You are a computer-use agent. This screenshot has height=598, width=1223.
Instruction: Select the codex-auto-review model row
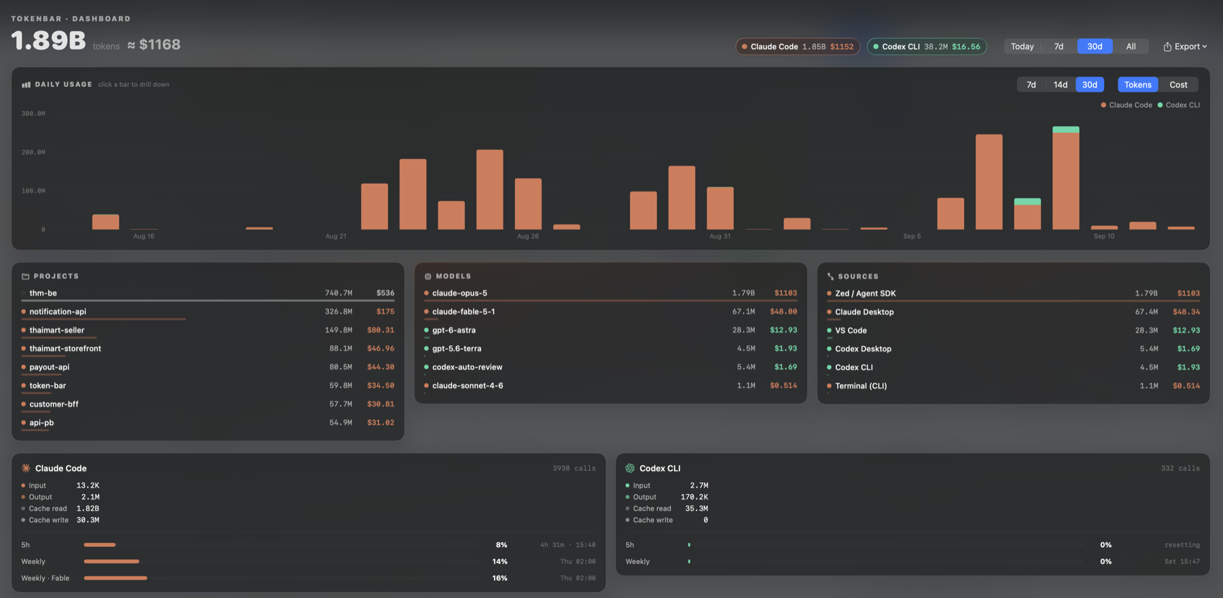pos(611,367)
